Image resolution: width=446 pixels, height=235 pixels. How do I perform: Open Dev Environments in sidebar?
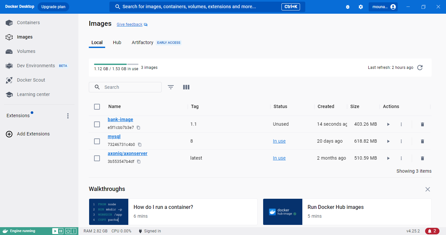[x=36, y=66]
